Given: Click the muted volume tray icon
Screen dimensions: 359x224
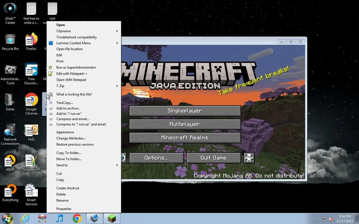Looking at the screenshot, I should [331, 219].
